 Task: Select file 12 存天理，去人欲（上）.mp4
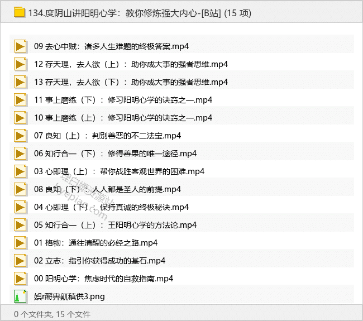tap(131, 64)
